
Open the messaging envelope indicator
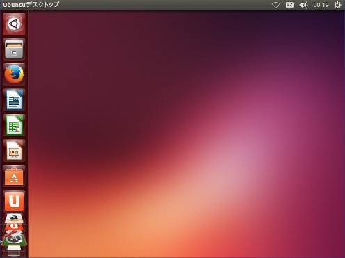[x=289, y=5]
